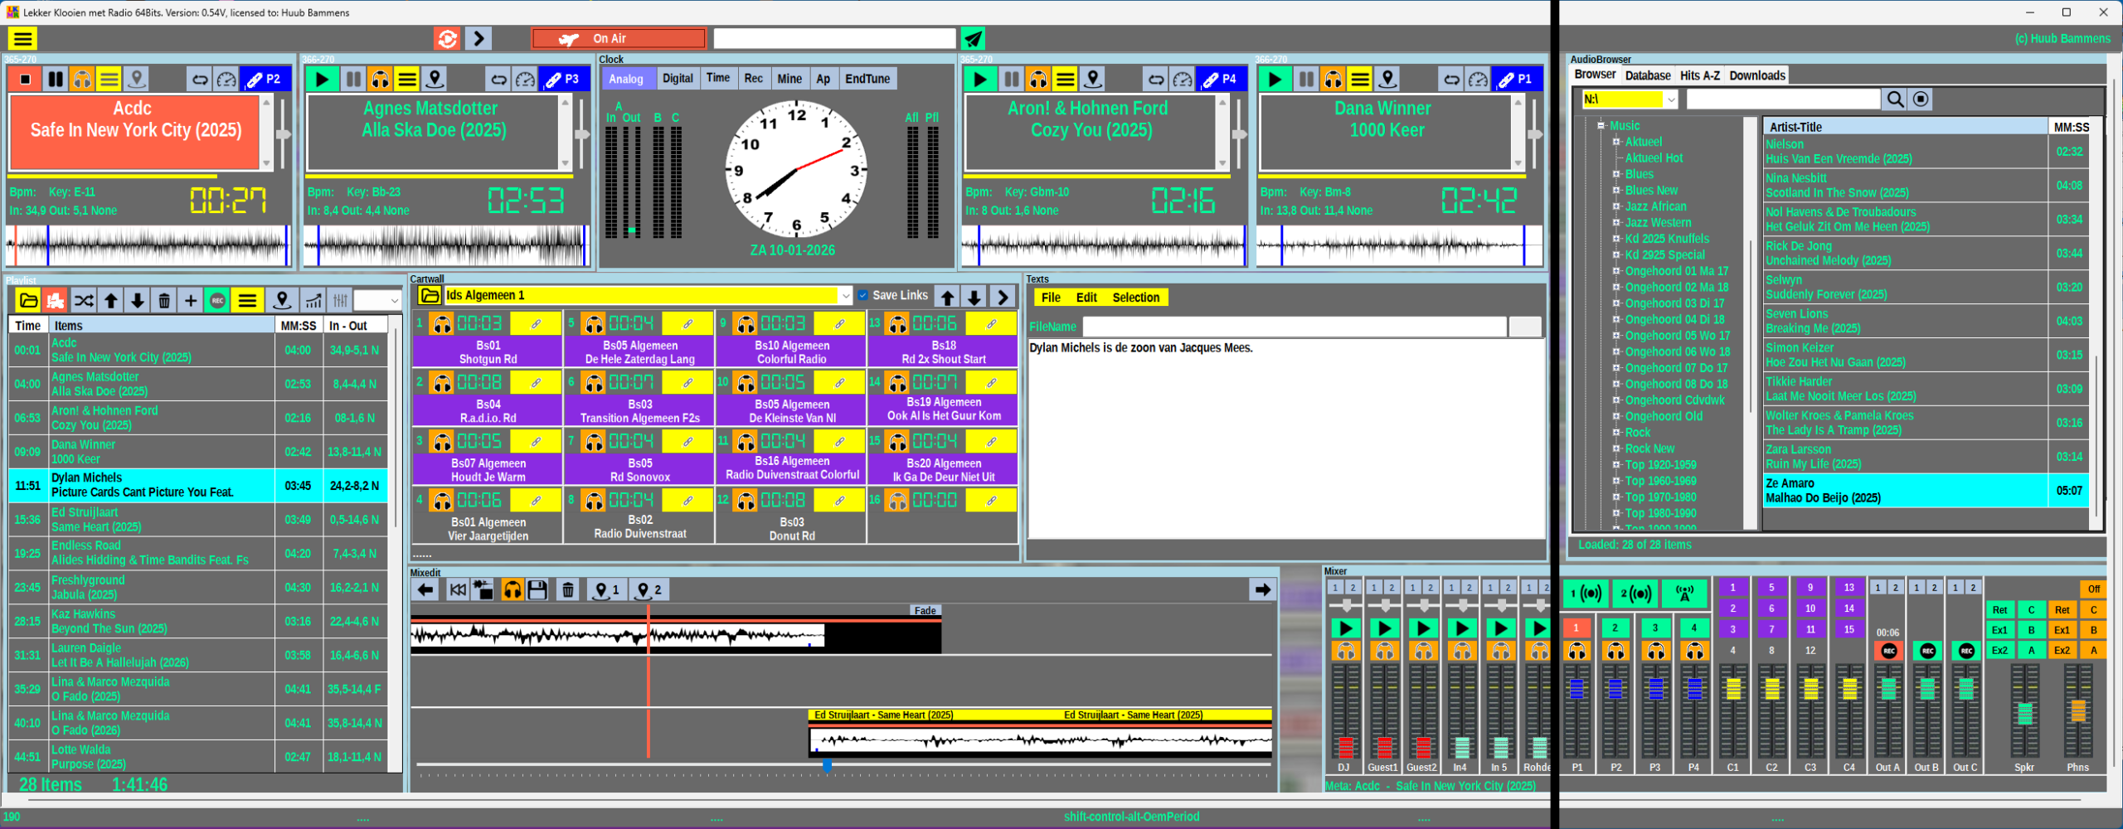Shuffle the playlist with the shuffle icon
The height and width of the screenshot is (829, 2123).
[x=84, y=300]
